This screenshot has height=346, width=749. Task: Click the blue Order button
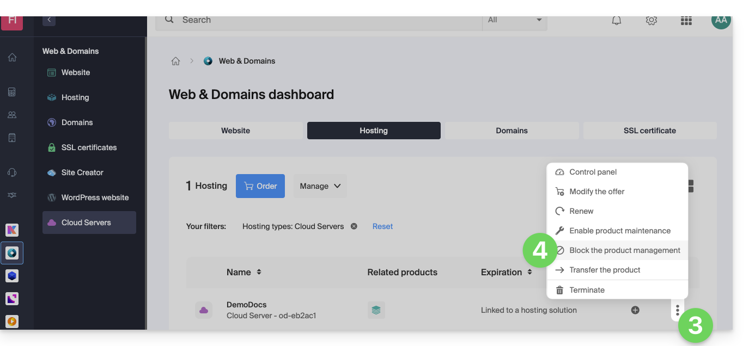click(260, 186)
